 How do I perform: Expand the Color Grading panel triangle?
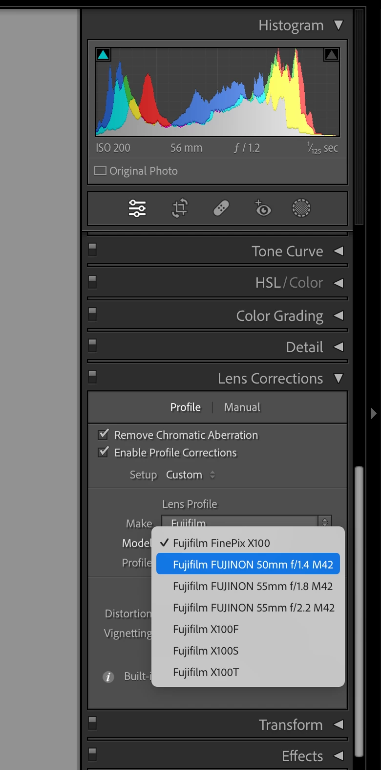point(339,316)
